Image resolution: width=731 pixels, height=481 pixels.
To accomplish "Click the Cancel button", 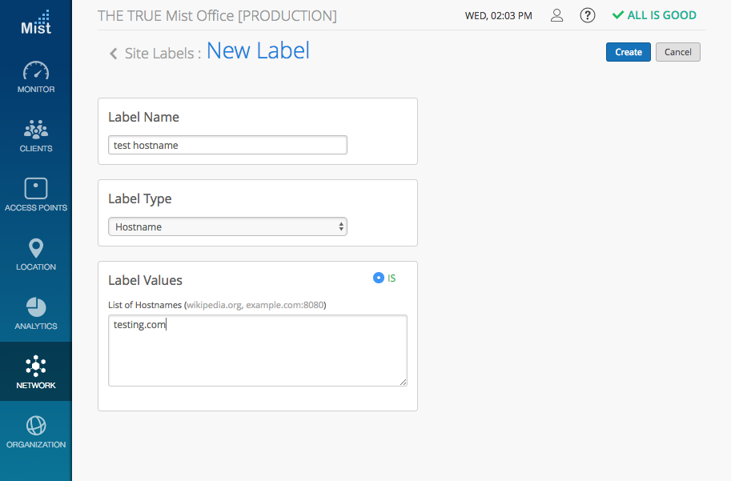I will [x=677, y=52].
